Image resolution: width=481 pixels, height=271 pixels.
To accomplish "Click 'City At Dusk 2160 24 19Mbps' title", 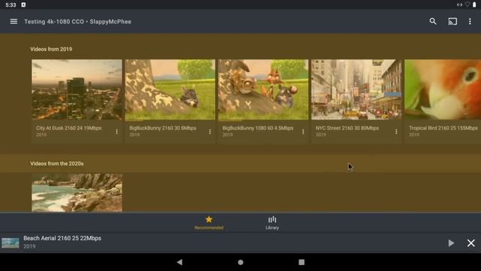I will [68, 128].
